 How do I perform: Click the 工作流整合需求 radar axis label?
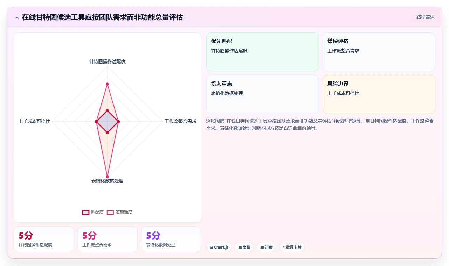pyautogui.click(x=180, y=122)
